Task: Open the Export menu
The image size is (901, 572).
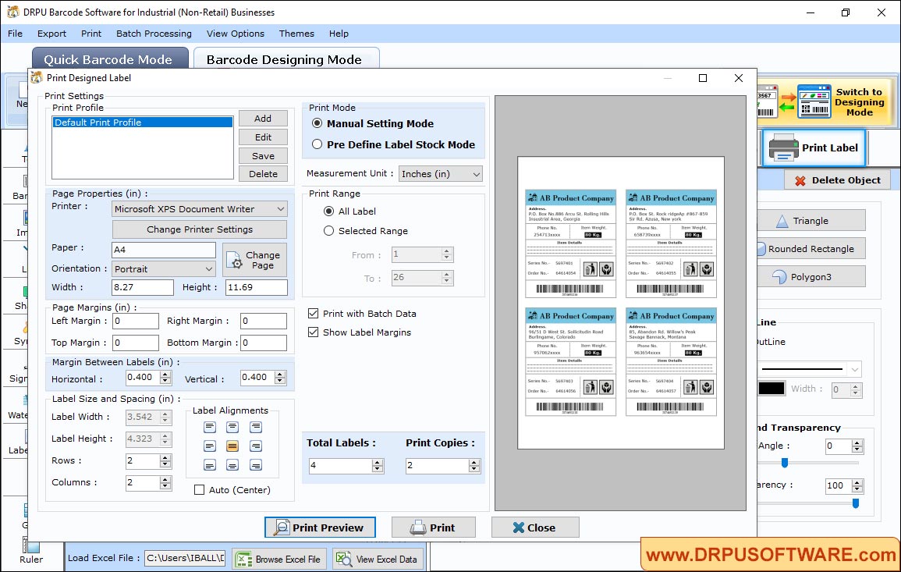Action: 51,34
